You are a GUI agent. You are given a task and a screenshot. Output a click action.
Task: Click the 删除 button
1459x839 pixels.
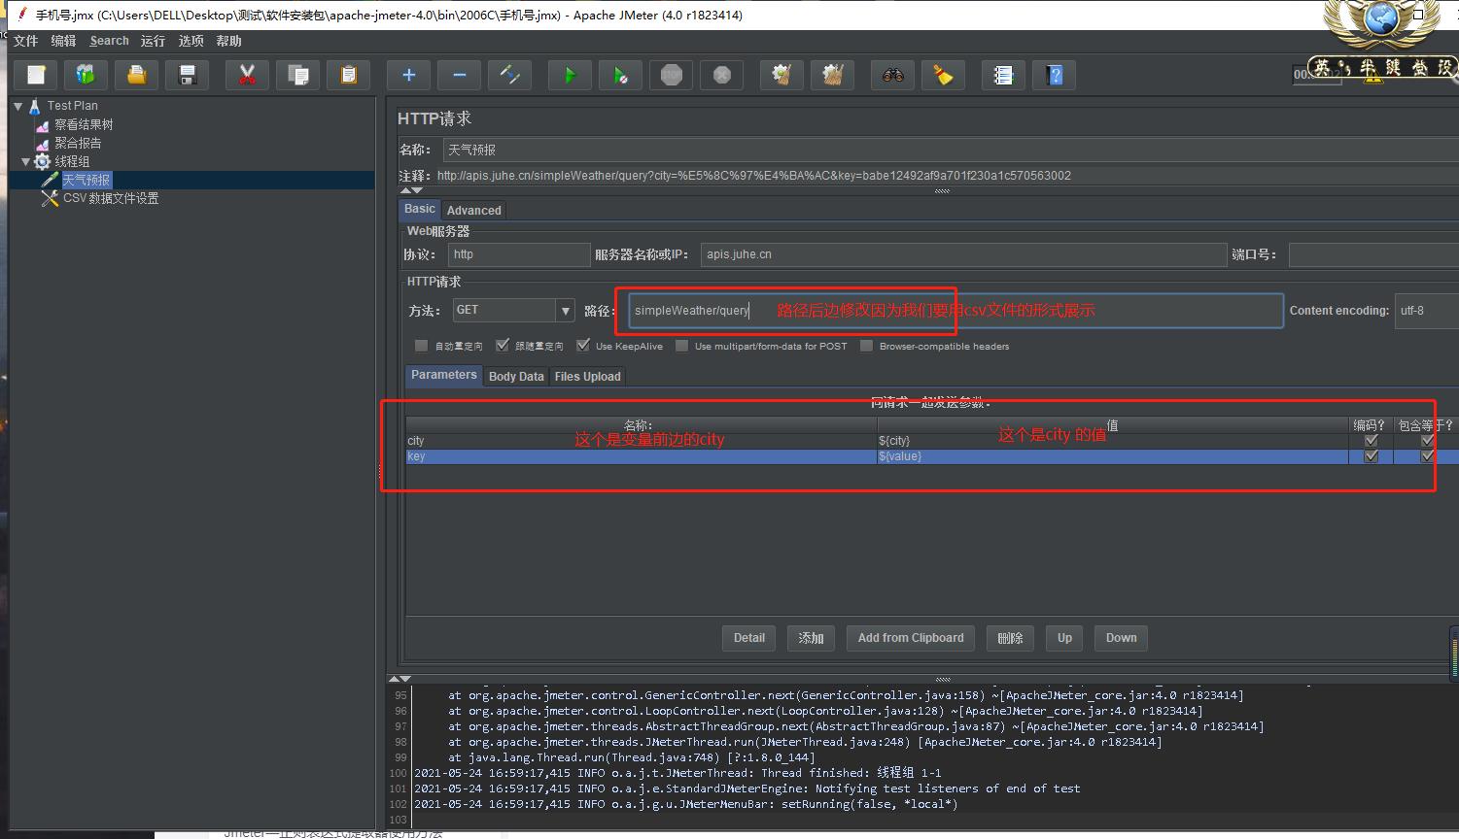click(1010, 638)
